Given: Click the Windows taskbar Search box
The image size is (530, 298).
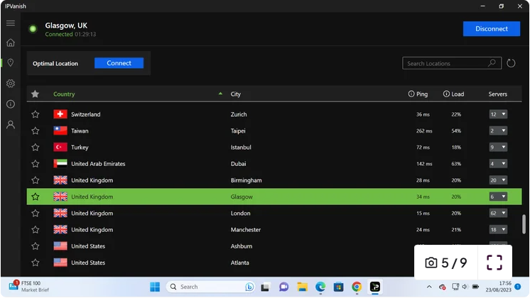Looking at the screenshot, I should (210, 287).
